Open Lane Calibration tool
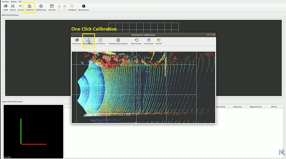The height and width of the screenshot is (159, 286). pos(100,41)
